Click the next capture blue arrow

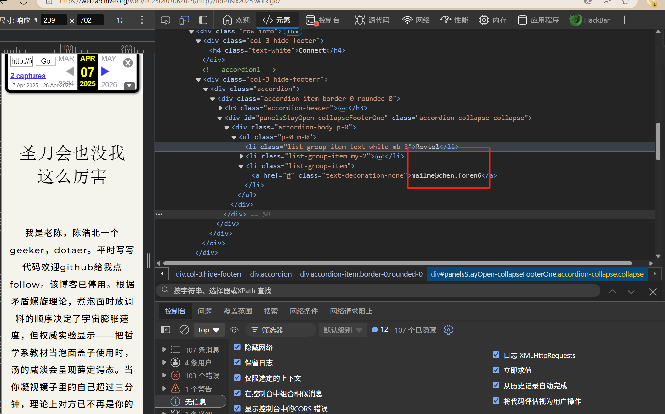(x=105, y=72)
